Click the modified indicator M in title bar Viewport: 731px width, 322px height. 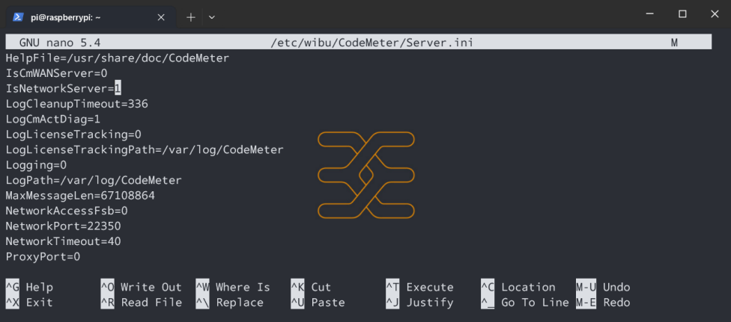coord(673,43)
